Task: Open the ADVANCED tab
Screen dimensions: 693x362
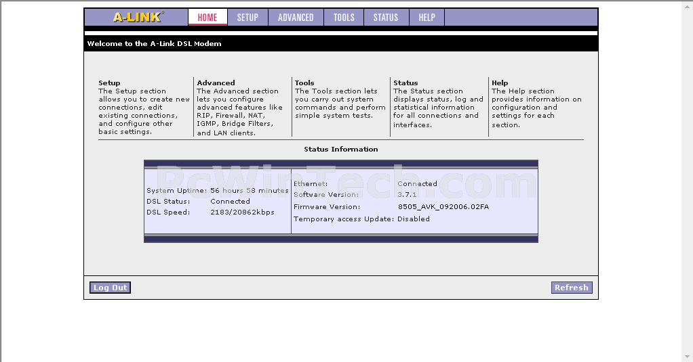Action: click(x=296, y=17)
